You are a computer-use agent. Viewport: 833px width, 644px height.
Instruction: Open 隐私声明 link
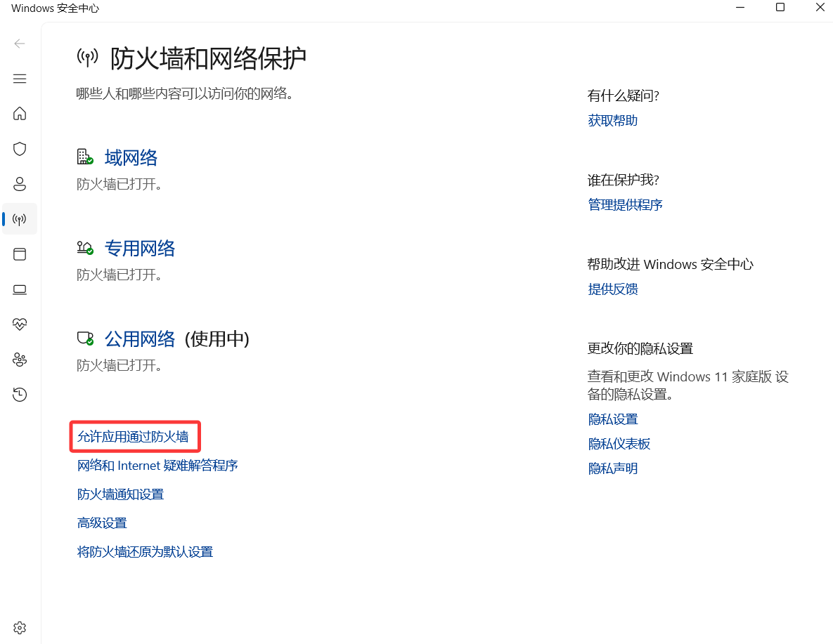tap(612, 469)
